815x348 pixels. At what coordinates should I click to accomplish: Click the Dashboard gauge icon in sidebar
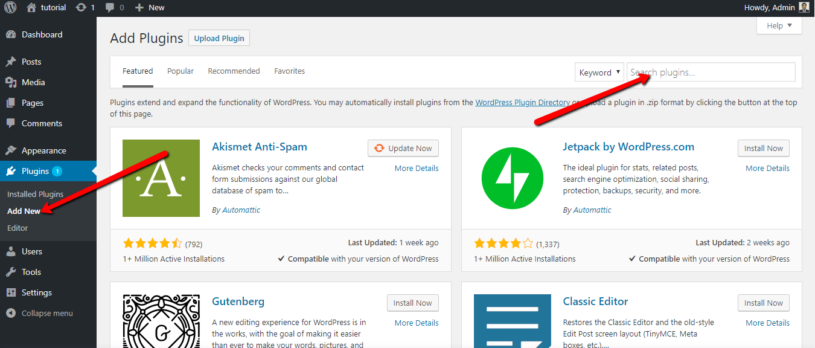coord(11,34)
